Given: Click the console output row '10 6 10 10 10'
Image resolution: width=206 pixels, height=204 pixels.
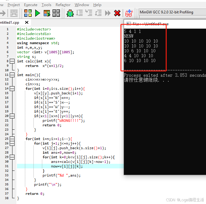Looking at the screenshot, I should click(x=140, y=51).
